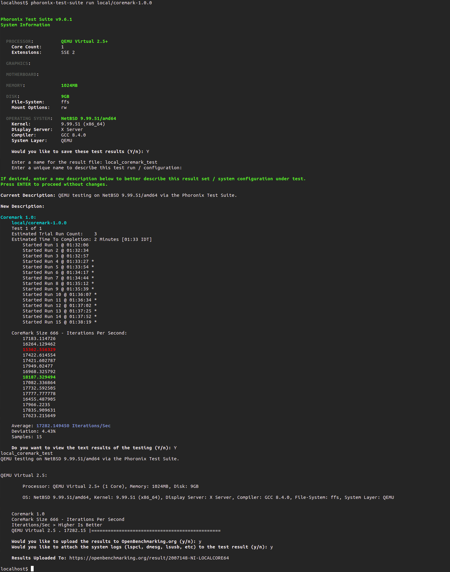Click the 'New Description:' prompt
The width and height of the screenshot is (450, 572).
[22, 206]
